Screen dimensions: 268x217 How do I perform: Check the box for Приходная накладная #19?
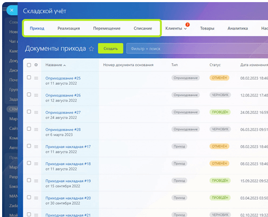[29, 180]
